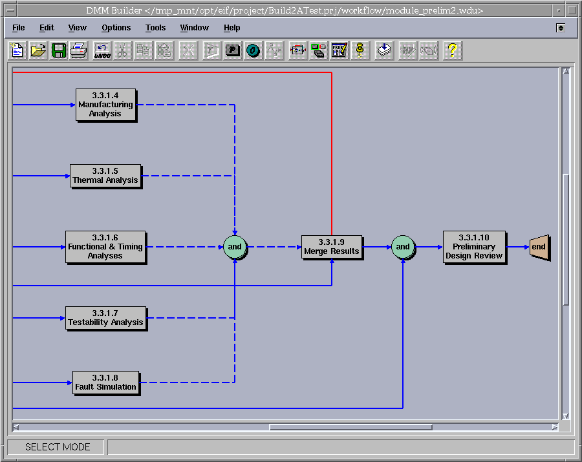Open the File menu
Viewport: 582px width, 462px height.
(19, 28)
